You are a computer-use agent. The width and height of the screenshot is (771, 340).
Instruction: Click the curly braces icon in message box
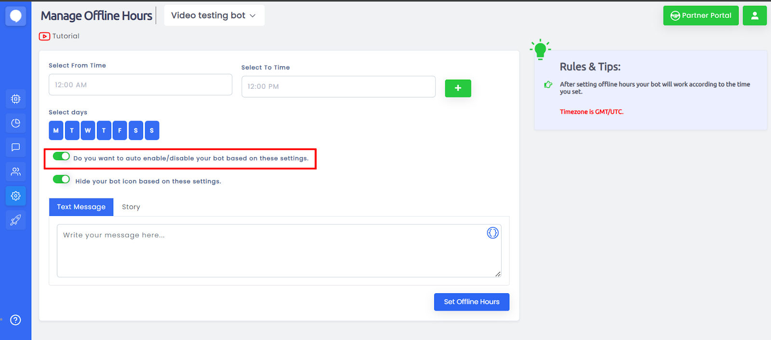click(x=492, y=233)
